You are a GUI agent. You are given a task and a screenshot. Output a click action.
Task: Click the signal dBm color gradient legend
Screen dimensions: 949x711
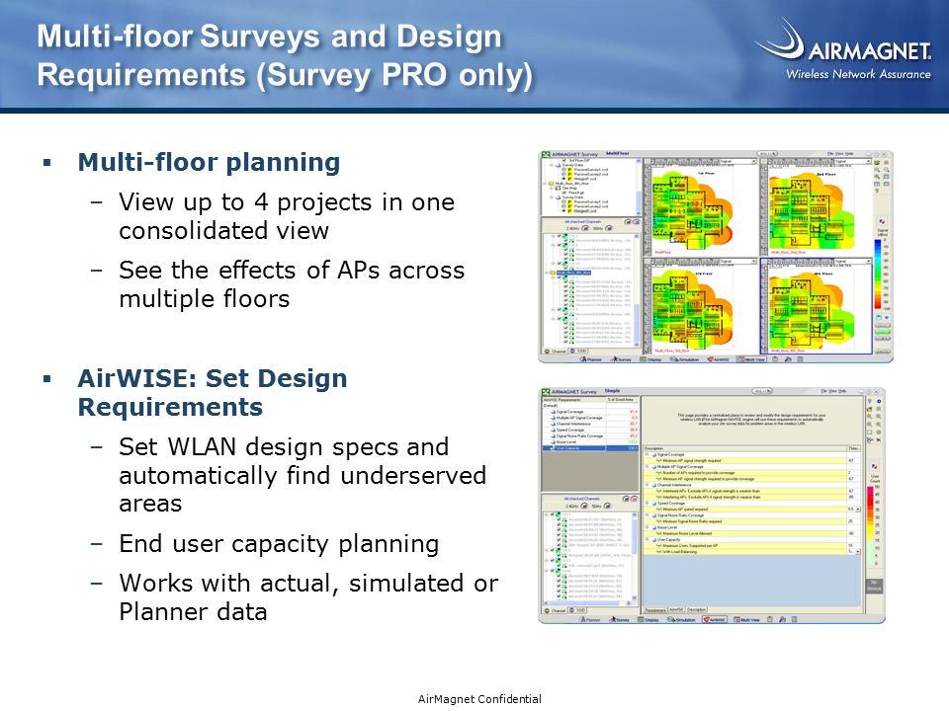click(878, 274)
